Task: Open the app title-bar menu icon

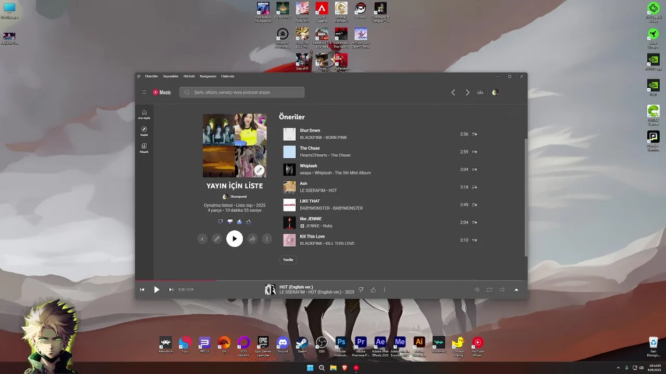Action: [139, 76]
